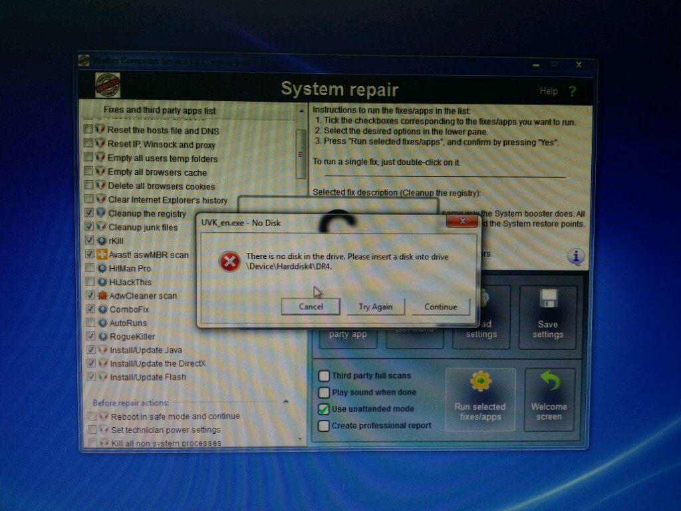Click Try Again in the No Disk dialog
Image resolution: width=681 pixels, height=511 pixels.
375,307
